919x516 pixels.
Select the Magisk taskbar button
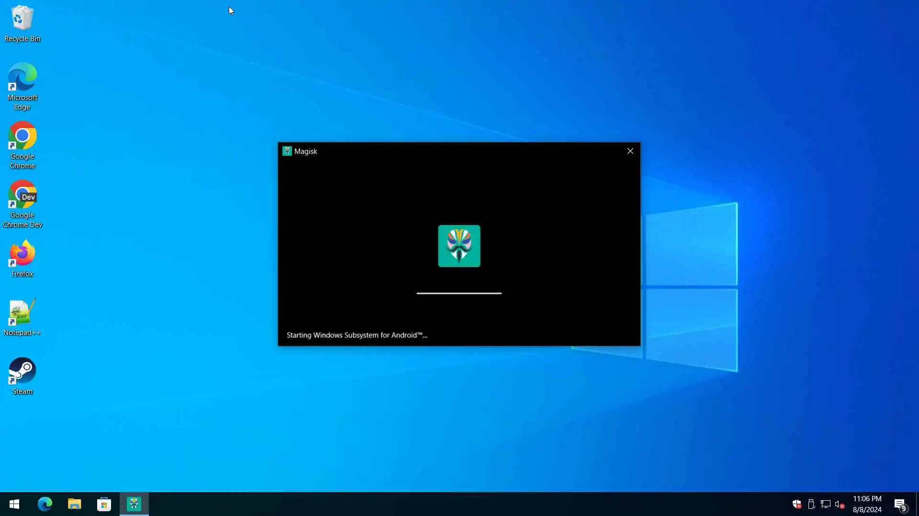134,504
